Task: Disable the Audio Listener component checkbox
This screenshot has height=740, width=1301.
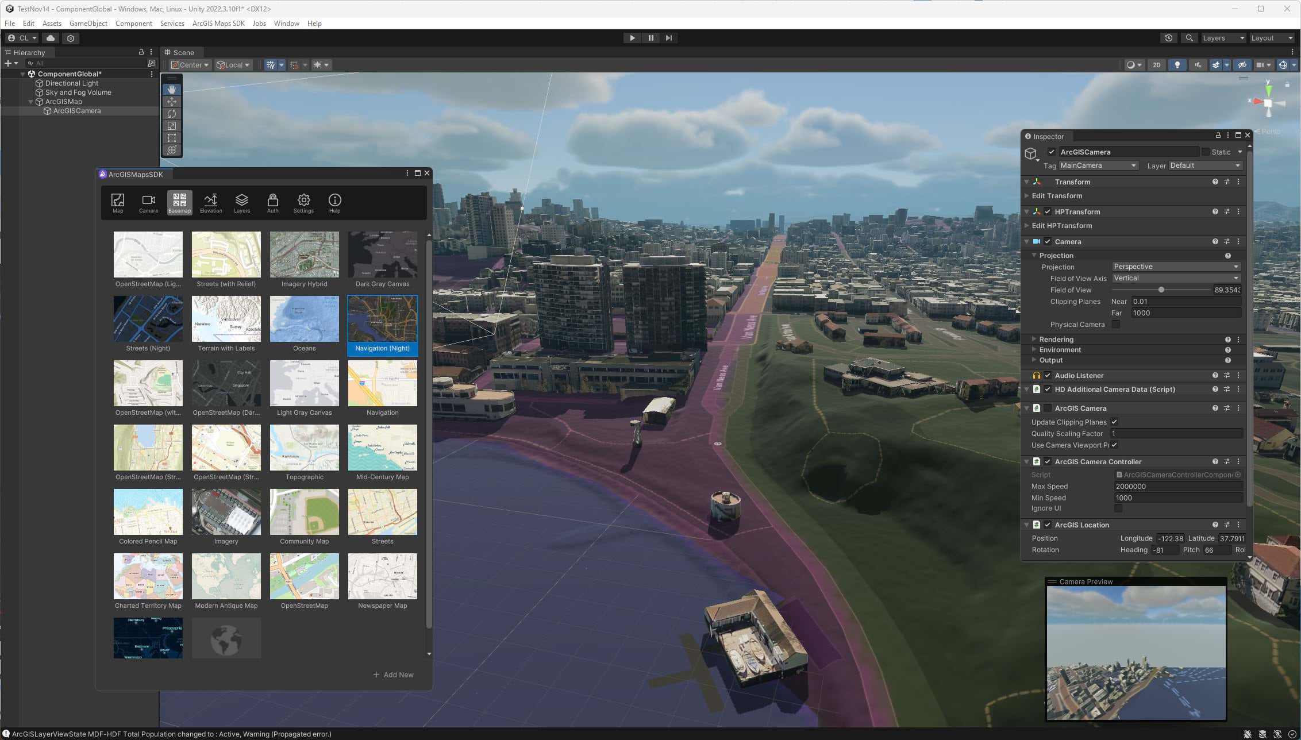Action: click(x=1048, y=375)
